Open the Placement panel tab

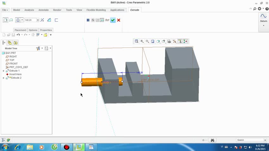pos(20,30)
